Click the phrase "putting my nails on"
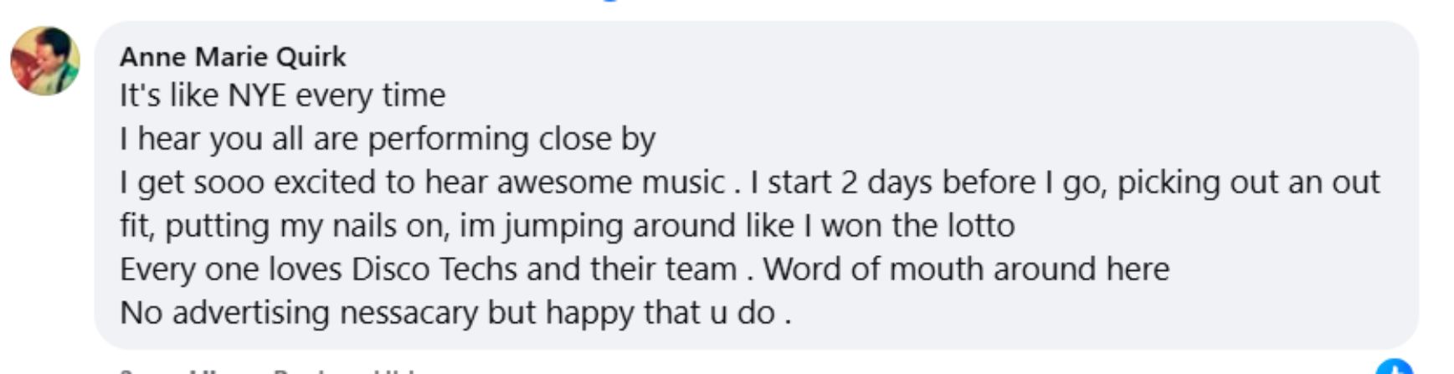 [308, 226]
